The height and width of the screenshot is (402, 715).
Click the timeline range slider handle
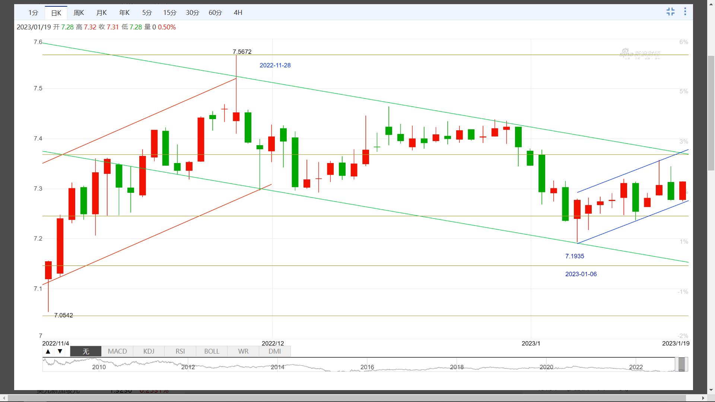click(681, 364)
